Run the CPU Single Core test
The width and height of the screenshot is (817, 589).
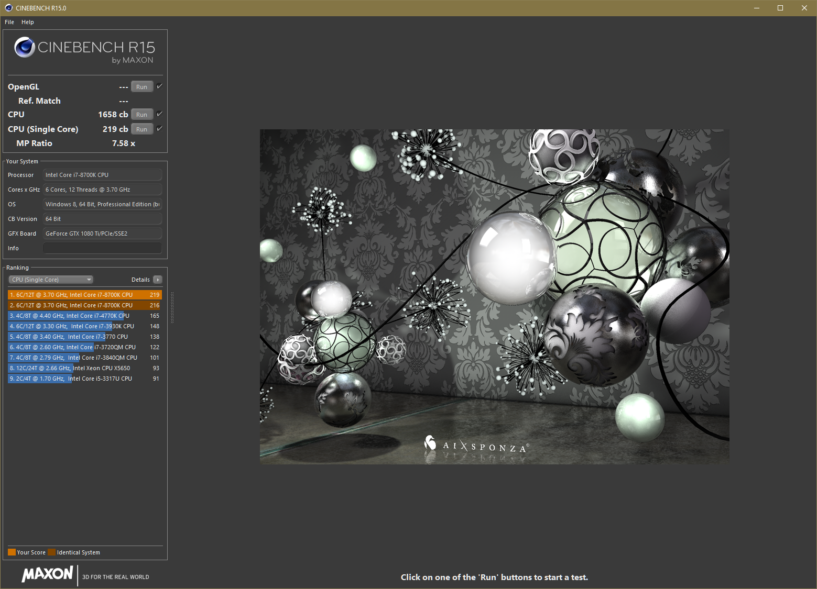142,129
